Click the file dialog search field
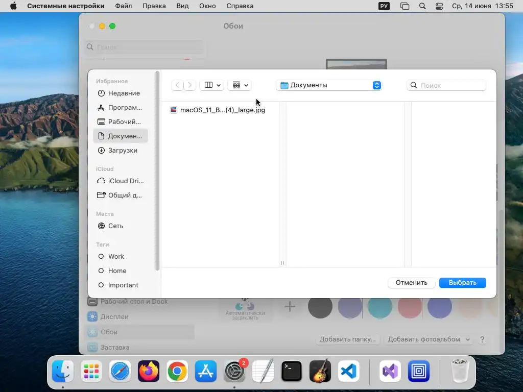 pyautogui.click(x=446, y=85)
